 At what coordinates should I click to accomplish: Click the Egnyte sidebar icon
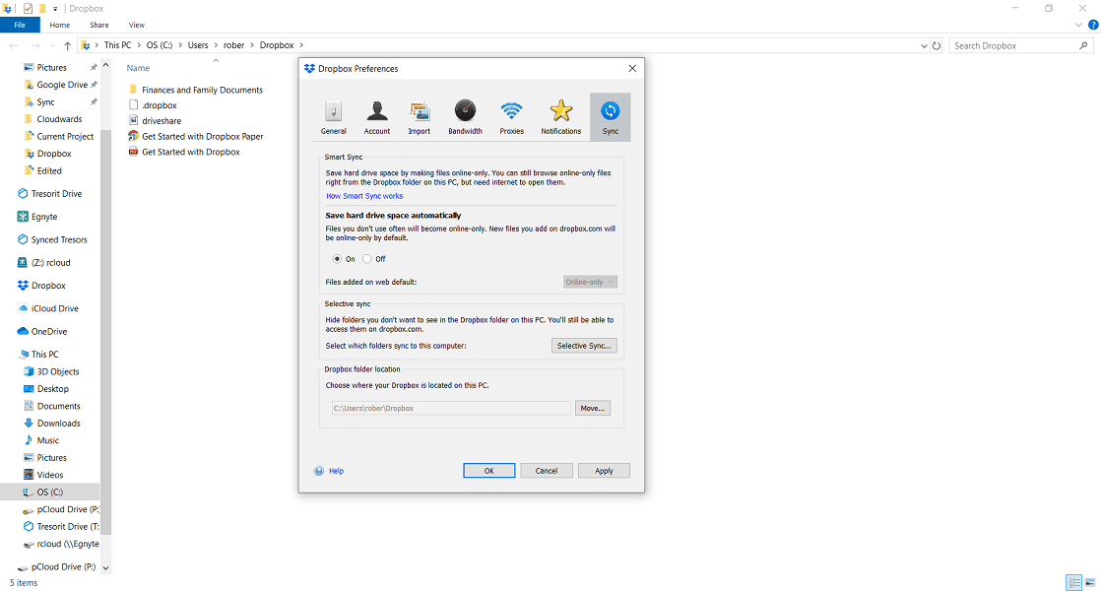tap(23, 217)
